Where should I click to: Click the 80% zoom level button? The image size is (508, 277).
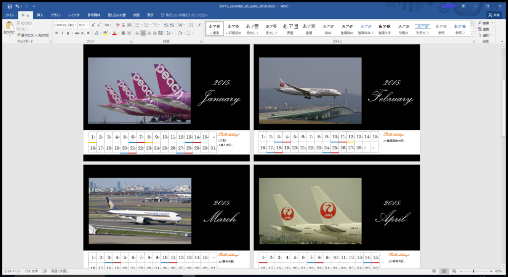[x=498, y=271]
